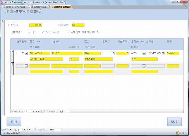The image size is (189, 136).
Task: Click the 閉じる close button
Action: pos(175,122)
